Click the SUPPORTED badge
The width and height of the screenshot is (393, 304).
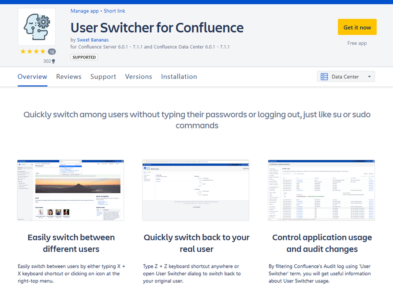coord(84,57)
